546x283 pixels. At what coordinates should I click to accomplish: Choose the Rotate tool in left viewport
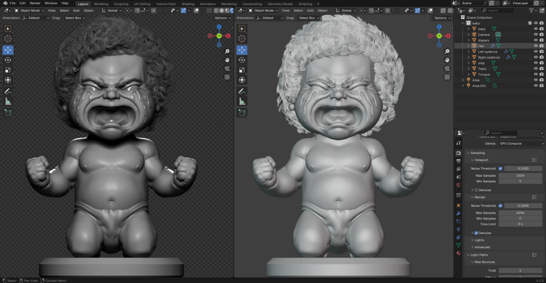[8, 60]
